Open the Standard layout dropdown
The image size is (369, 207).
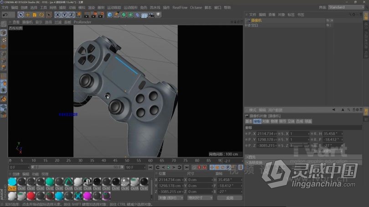[346, 7]
